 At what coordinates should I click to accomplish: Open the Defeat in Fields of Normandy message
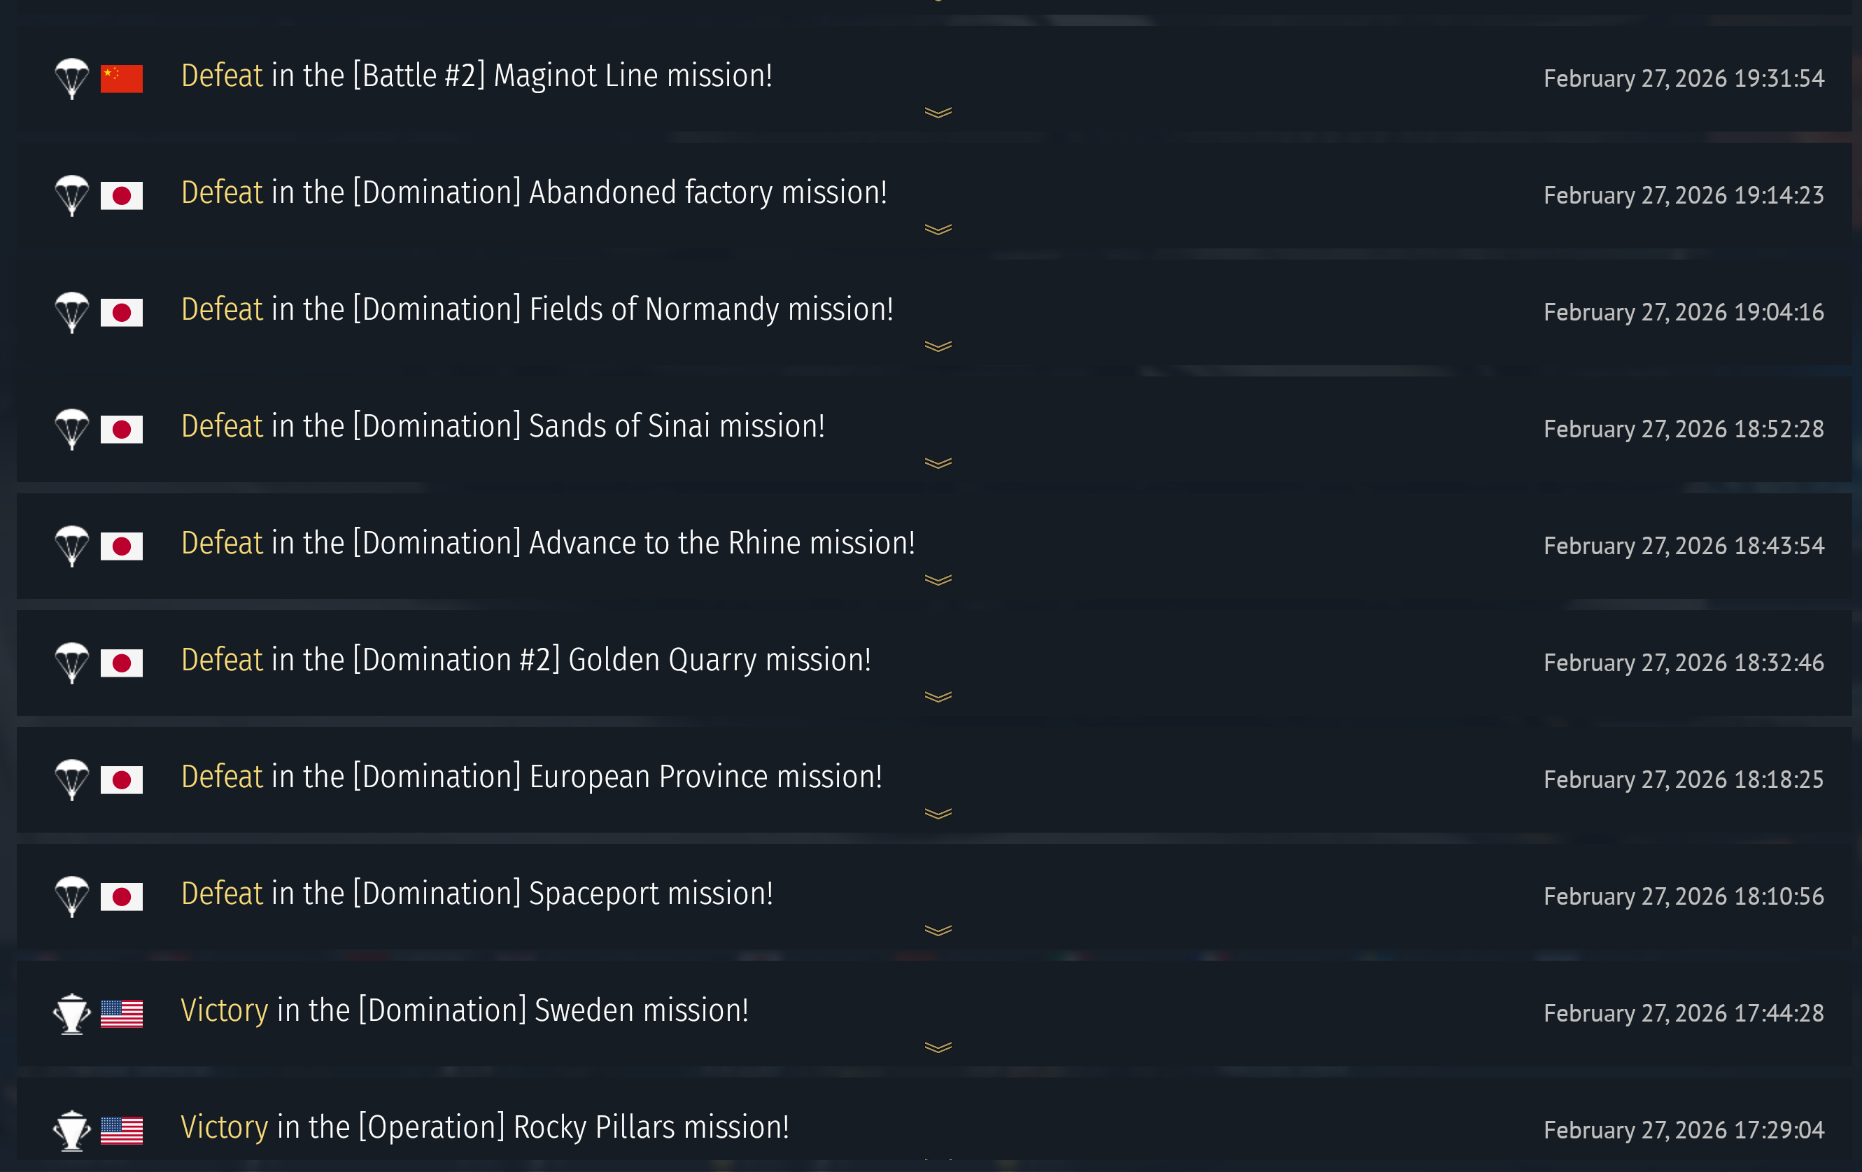[x=537, y=309]
